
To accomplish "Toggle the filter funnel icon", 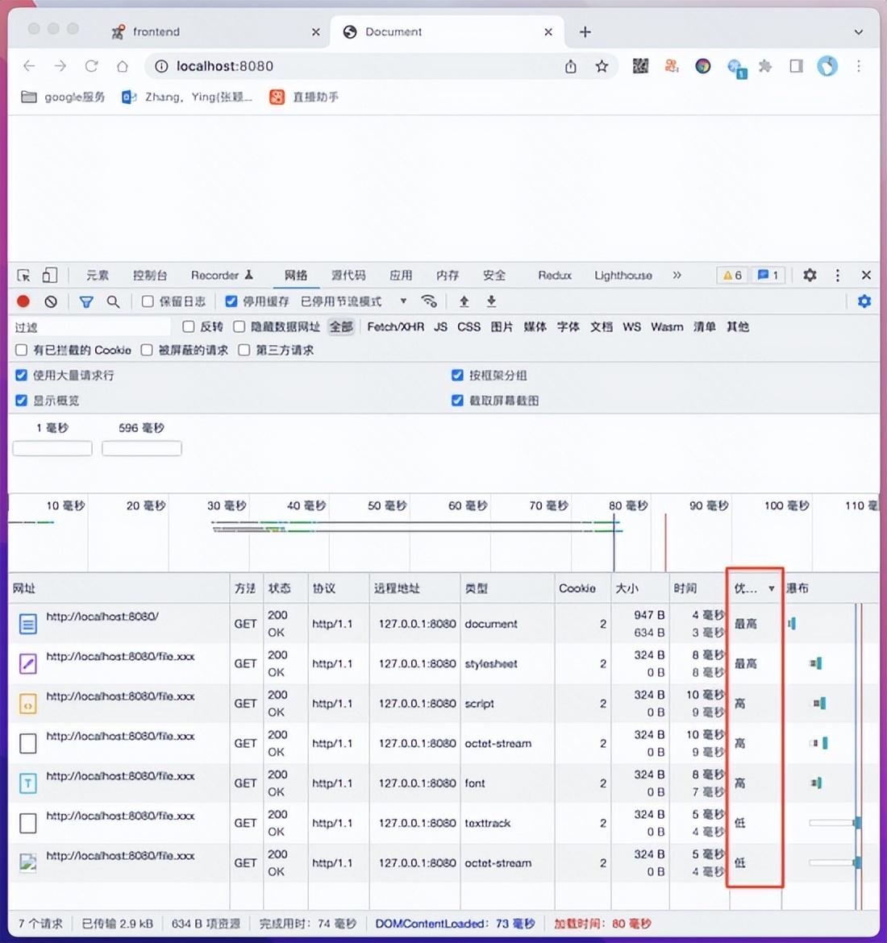I will point(86,302).
